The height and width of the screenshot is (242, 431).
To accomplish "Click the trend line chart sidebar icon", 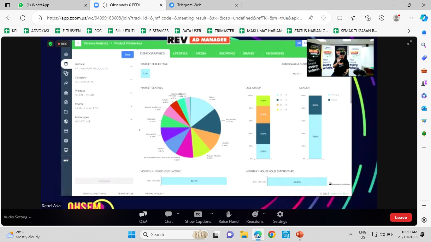I will (x=66, y=83).
